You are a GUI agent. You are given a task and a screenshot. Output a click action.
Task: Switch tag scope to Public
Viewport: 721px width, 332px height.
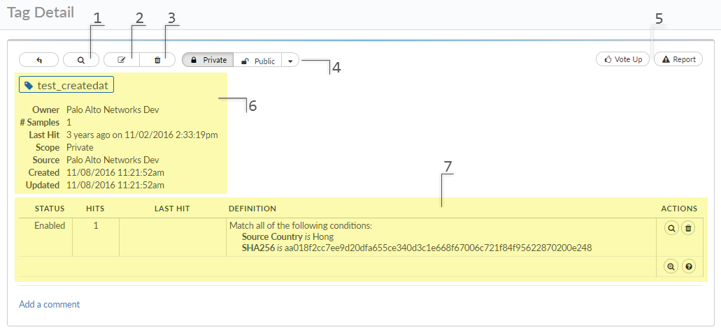point(257,61)
